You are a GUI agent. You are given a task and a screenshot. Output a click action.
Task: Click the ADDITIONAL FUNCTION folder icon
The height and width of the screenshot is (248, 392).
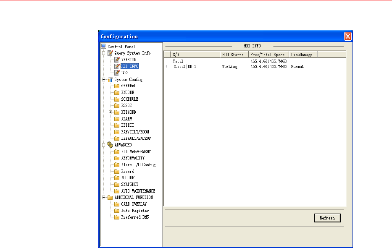click(x=110, y=198)
